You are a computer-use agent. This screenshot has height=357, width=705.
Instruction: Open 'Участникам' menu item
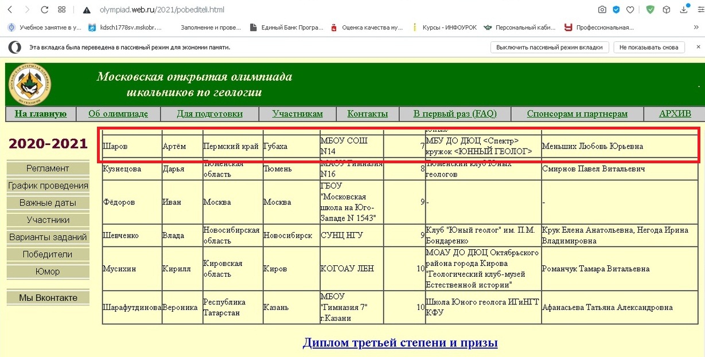click(x=298, y=113)
